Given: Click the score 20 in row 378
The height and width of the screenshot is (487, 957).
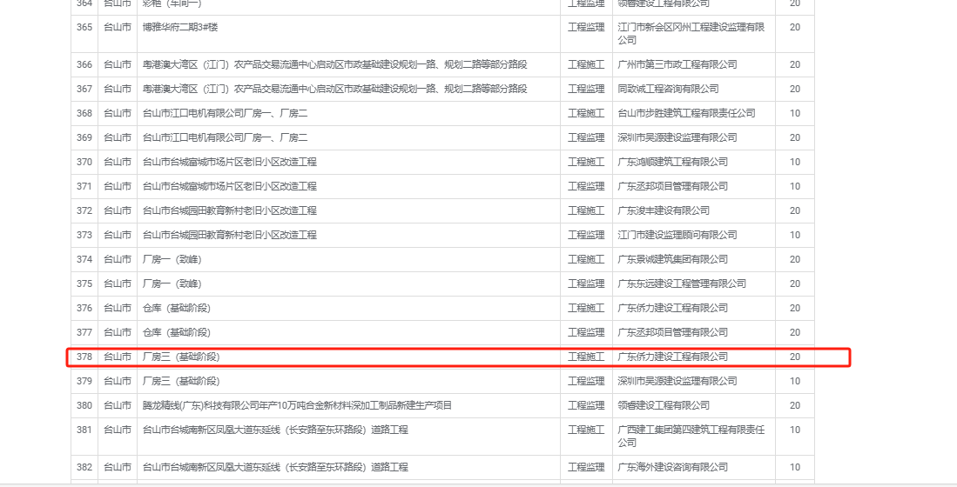Looking at the screenshot, I should click(794, 357).
